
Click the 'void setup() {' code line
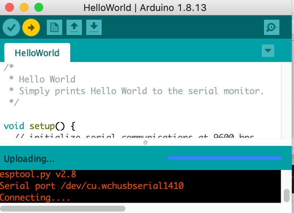point(39,126)
